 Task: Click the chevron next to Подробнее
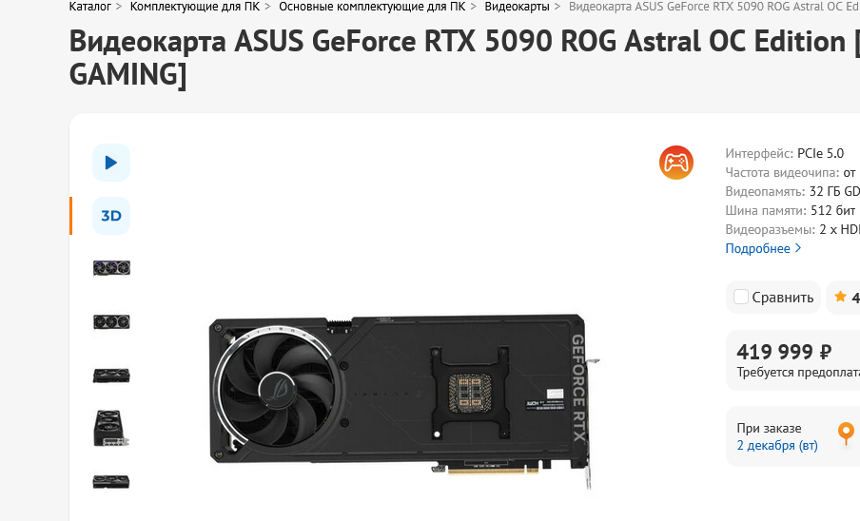(x=798, y=248)
